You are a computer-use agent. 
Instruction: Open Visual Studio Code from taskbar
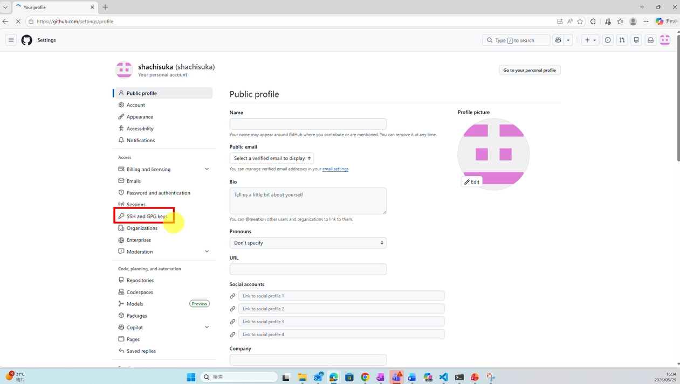443,377
